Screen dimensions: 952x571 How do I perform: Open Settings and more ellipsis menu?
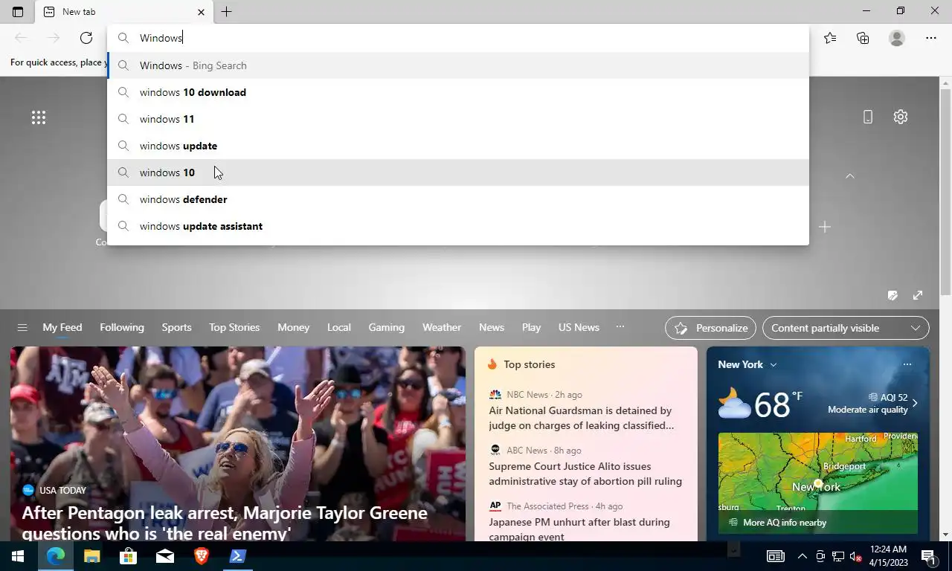[931, 38]
